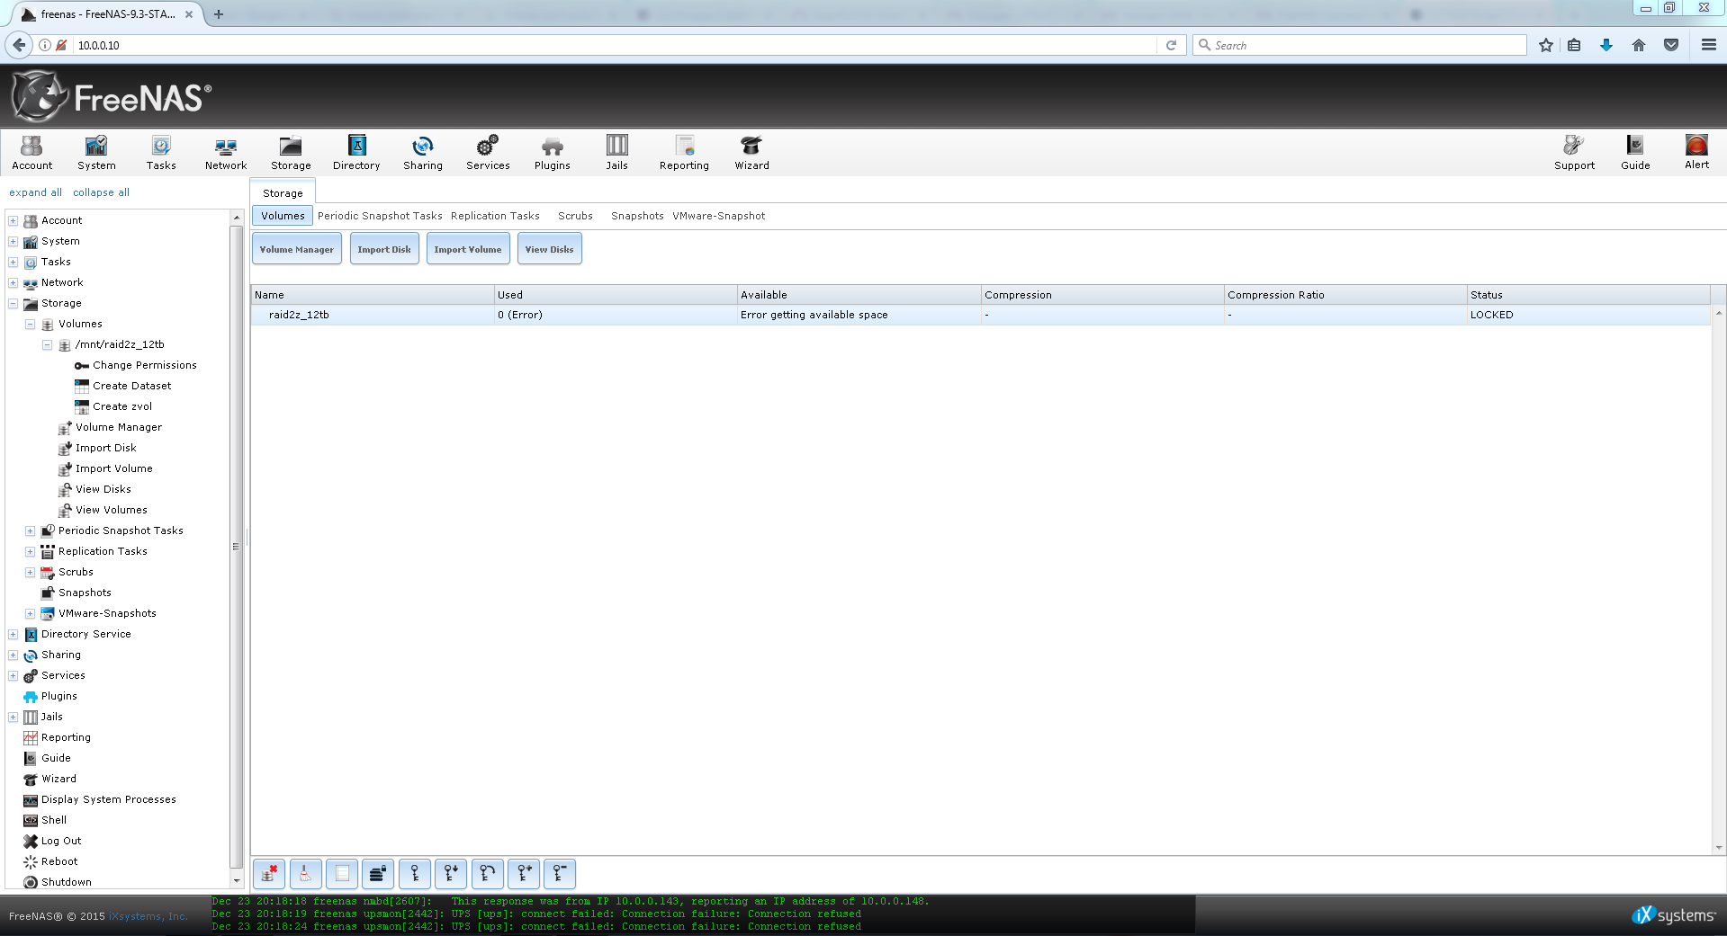Image resolution: width=1727 pixels, height=936 pixels.
Task: Open the System toolbar icon
Action: click(96, 152)
